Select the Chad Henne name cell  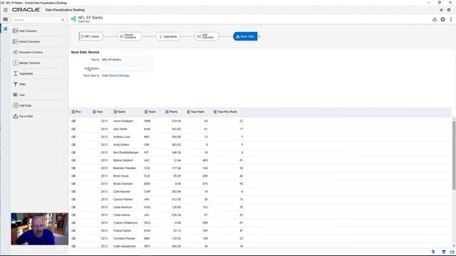122,215
